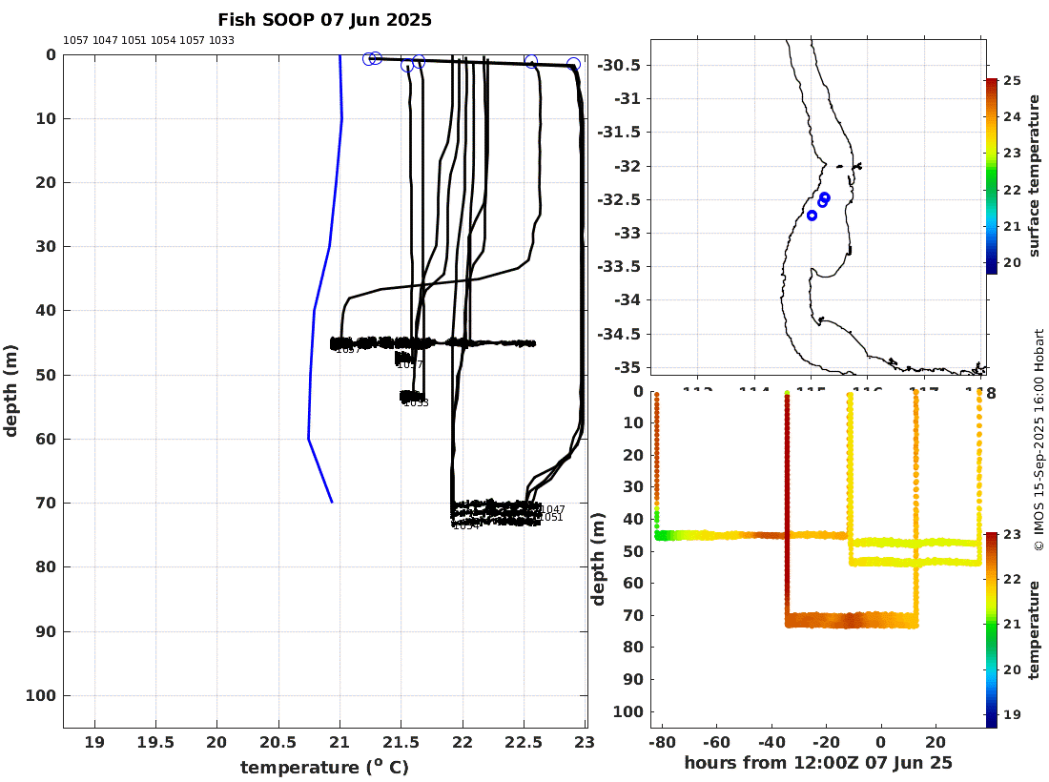The width and height of the screenshot is (1049, 782).
Task: Click the '20.5' temperature axis tick
Action: tap(278, 743)
